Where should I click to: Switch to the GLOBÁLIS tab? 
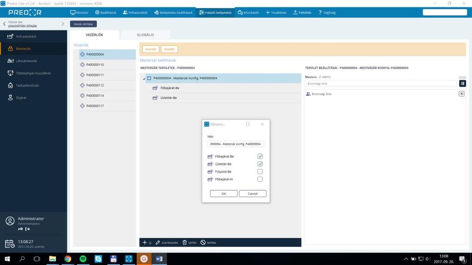click(145, 35)
